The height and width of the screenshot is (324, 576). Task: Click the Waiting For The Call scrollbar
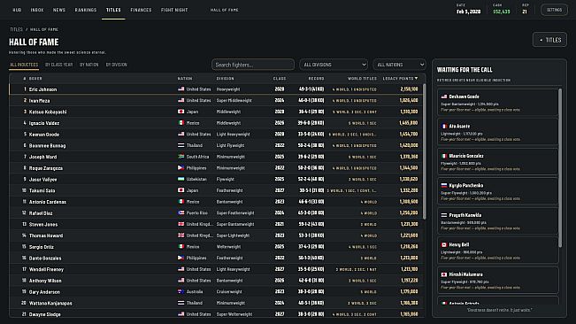coord(560,167)
